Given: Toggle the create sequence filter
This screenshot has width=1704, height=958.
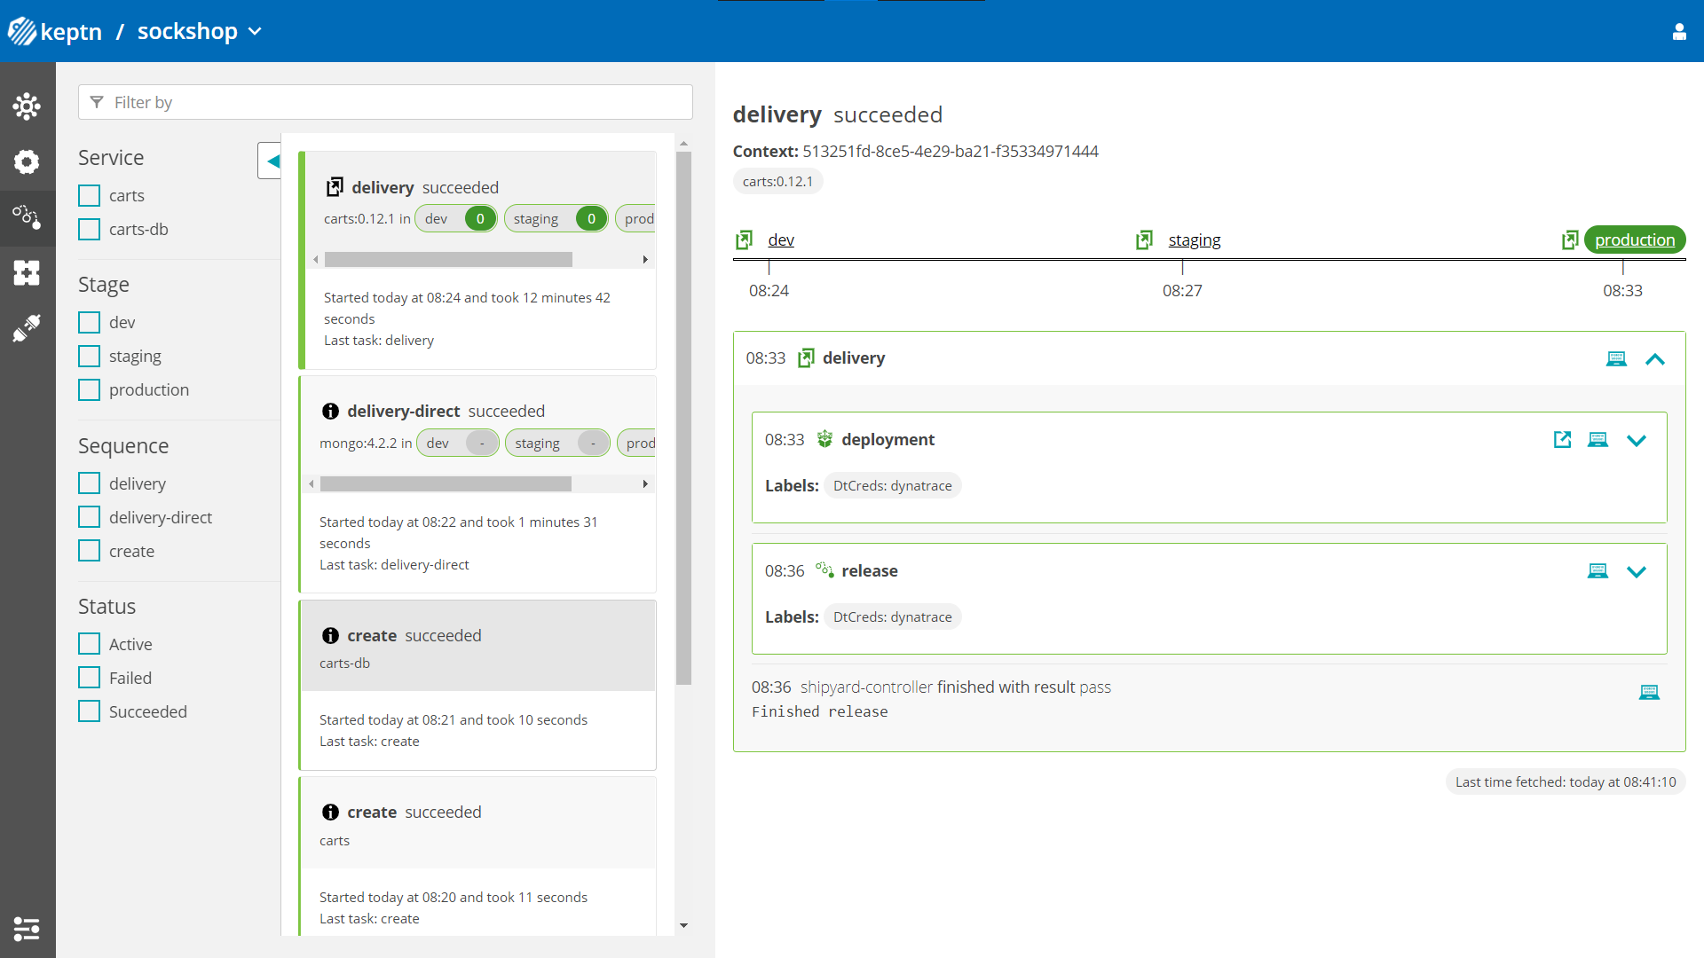Looking at the screenshot, I should 90,551.
